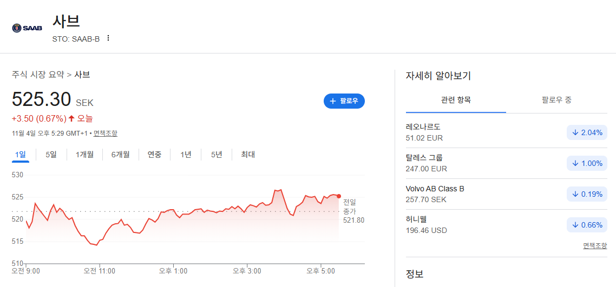
Task: Switch chart to the 6개월 range
Action: click(x=120, y=155)
